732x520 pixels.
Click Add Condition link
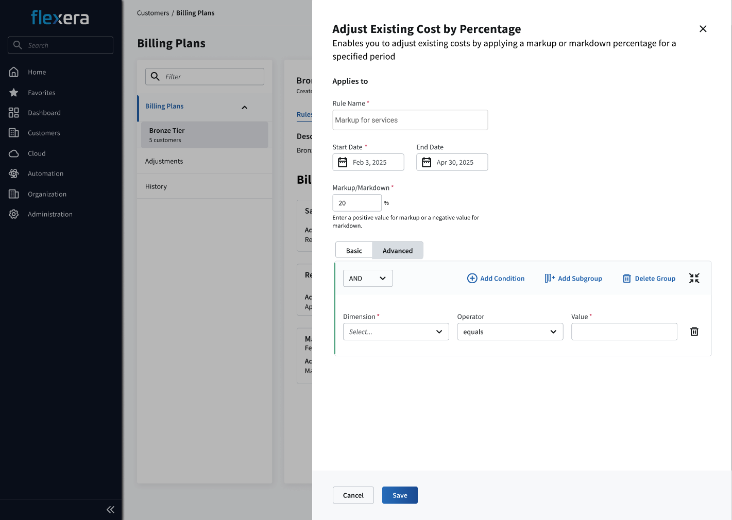coord(496,279)
